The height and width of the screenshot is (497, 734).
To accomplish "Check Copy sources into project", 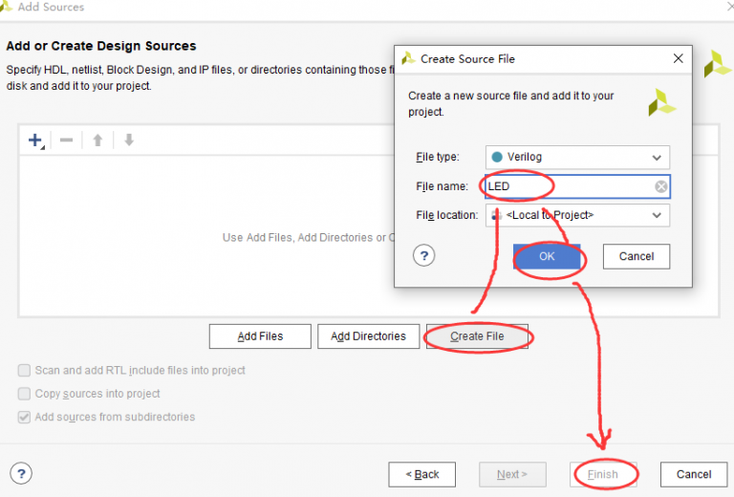I will (24, 394).
